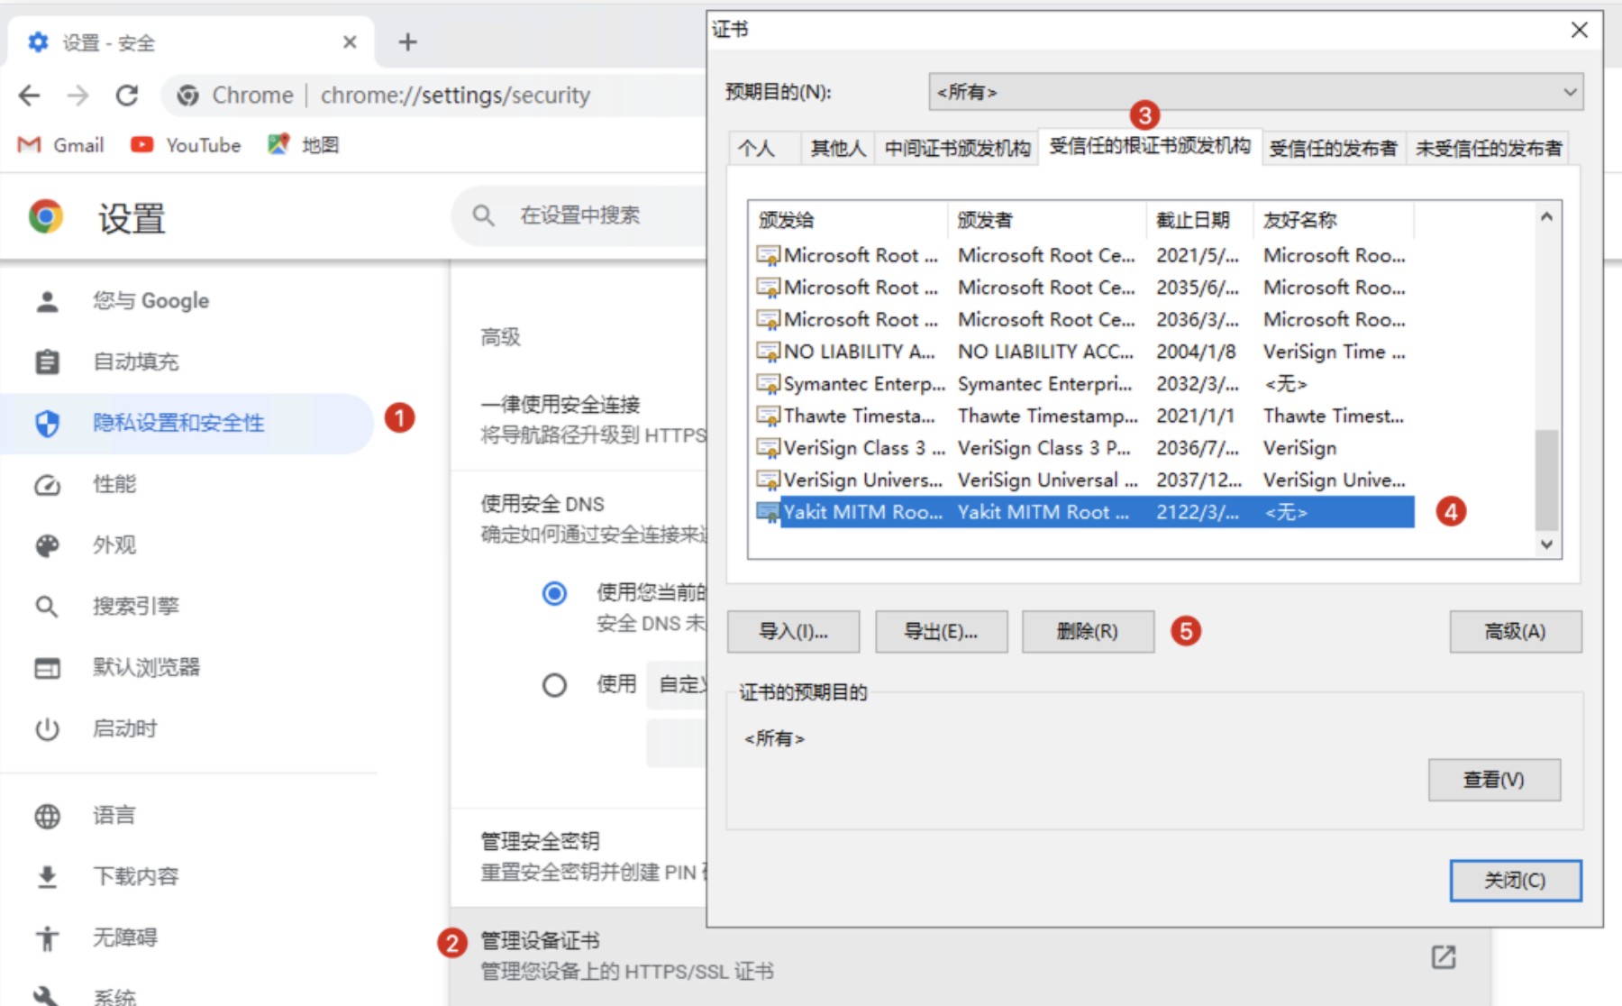
Task: Switch to the 中间证书颁发机构 tab
Action: point(956,149)
